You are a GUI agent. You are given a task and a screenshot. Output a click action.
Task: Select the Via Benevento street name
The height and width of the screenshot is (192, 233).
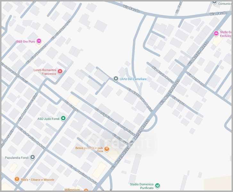pyautogui.click(x=196, y=80)
